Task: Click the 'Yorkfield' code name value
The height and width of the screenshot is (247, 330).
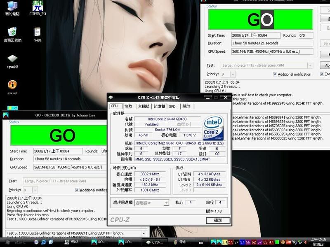Action: [151, 124]
